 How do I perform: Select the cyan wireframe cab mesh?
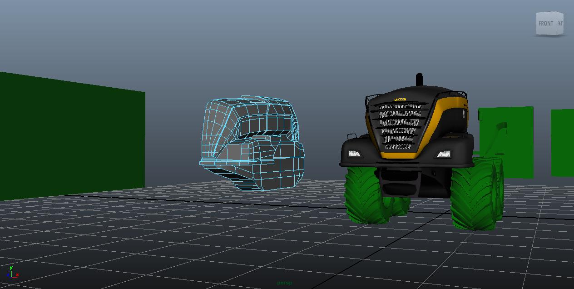click(x=252, y=143)
